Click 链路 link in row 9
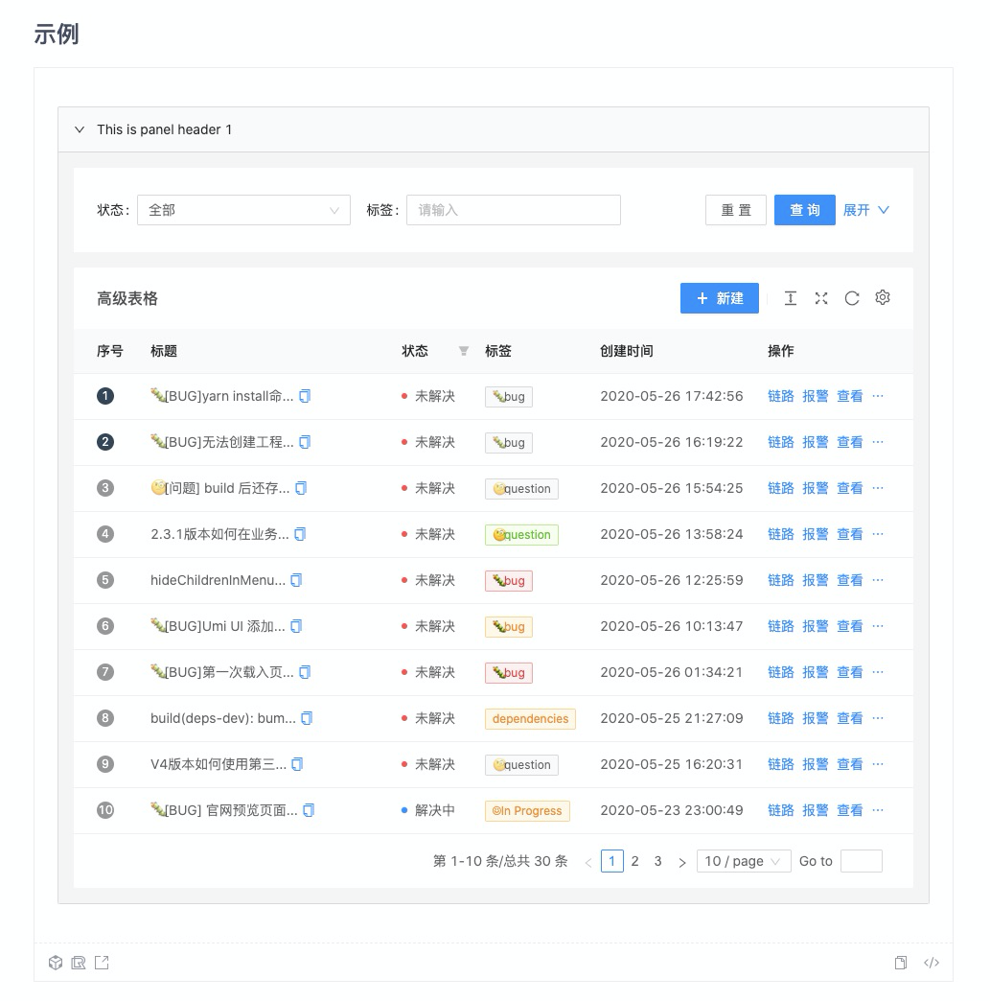Screen dimensions: 990x1001 pyautogui.click(x=781, y=764)
